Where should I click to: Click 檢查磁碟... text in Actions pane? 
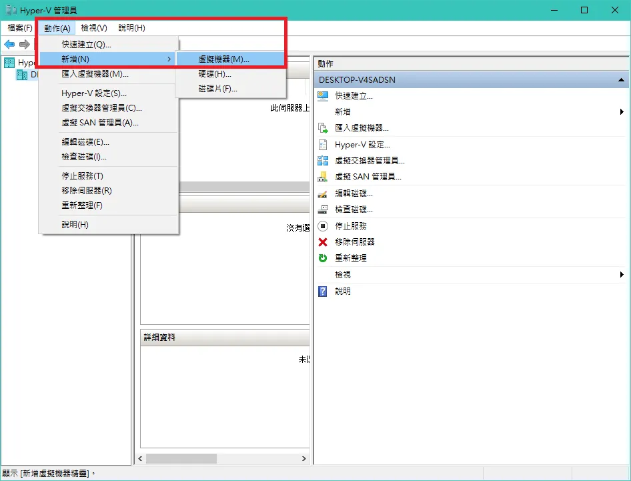coord(354,209)
